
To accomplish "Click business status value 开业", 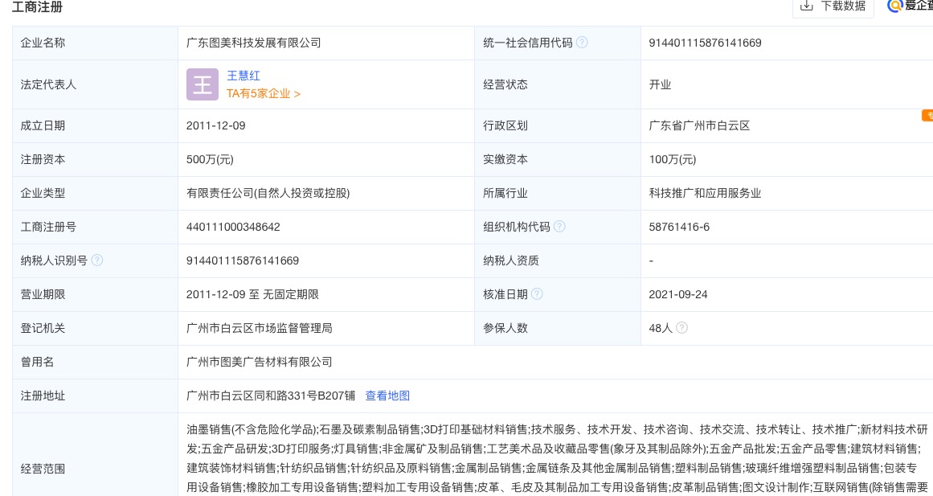I will tap(660, 84).
